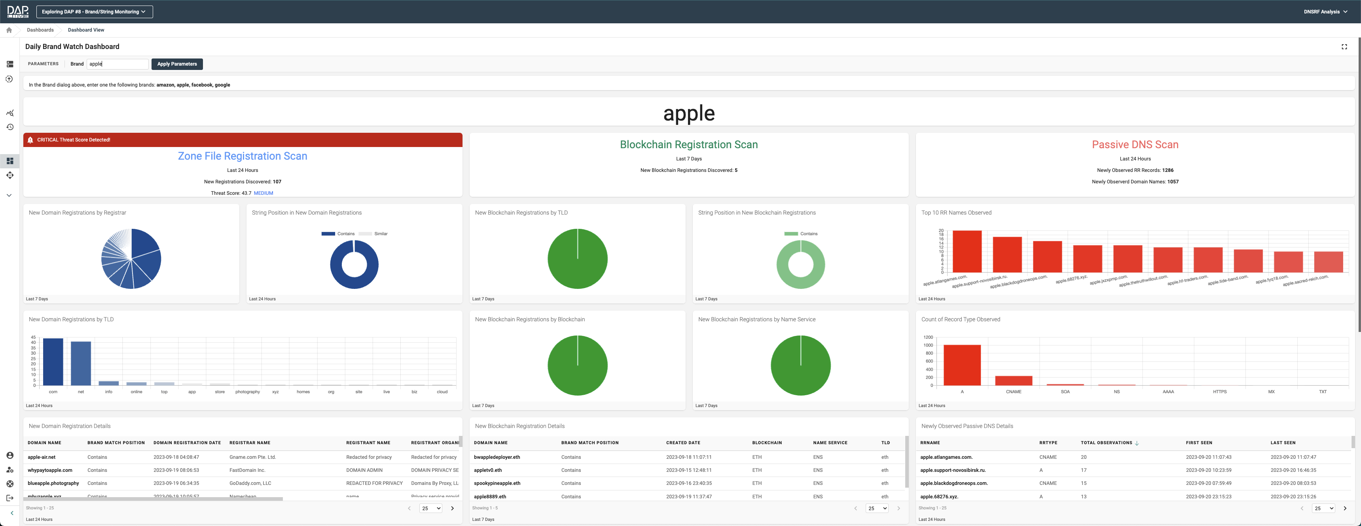Click the Blockchain Registrations by TLD pie chart
Viewport: 1361px width, 526px height.
pos(578,258)
